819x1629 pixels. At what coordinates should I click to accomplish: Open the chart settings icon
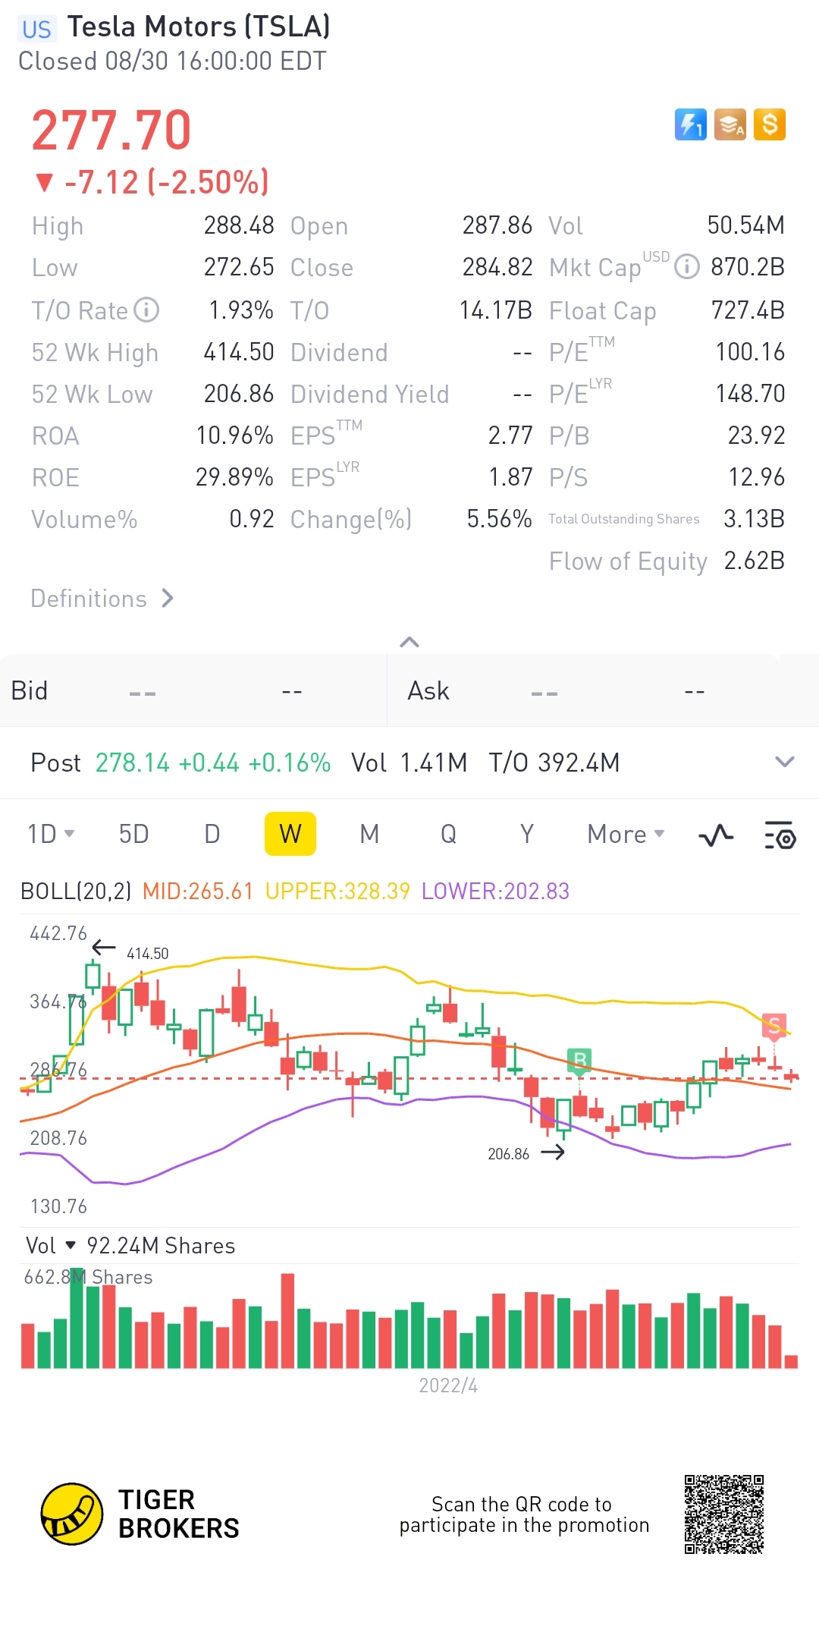click(x=780, y=835)
